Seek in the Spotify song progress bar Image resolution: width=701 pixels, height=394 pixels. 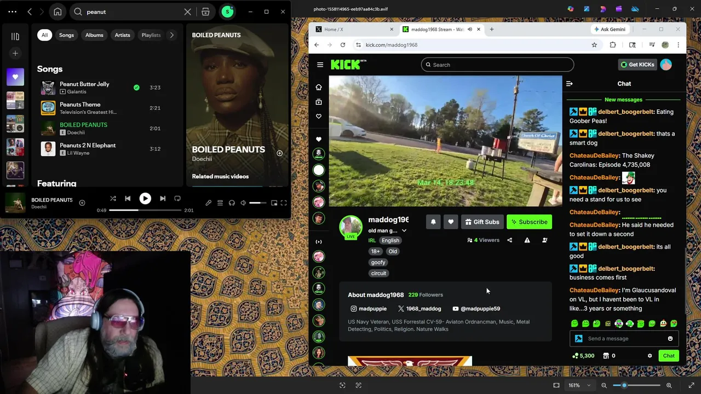coord(145,210)
